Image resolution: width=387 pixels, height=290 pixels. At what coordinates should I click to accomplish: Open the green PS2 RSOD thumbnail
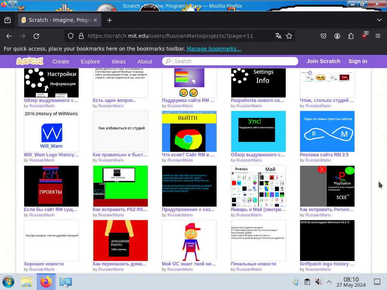click(x=121, y=186)
